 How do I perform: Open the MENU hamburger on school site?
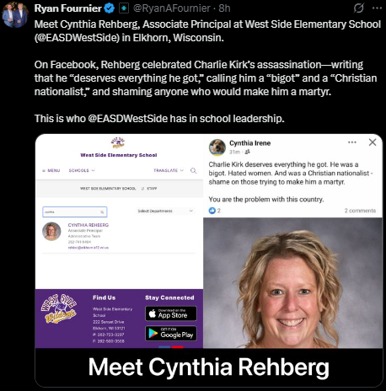(x=51, y=170)
